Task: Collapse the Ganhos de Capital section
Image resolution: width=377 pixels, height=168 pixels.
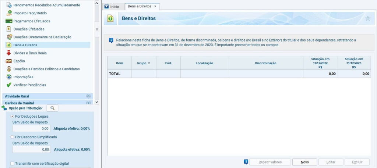Action: 88,103
